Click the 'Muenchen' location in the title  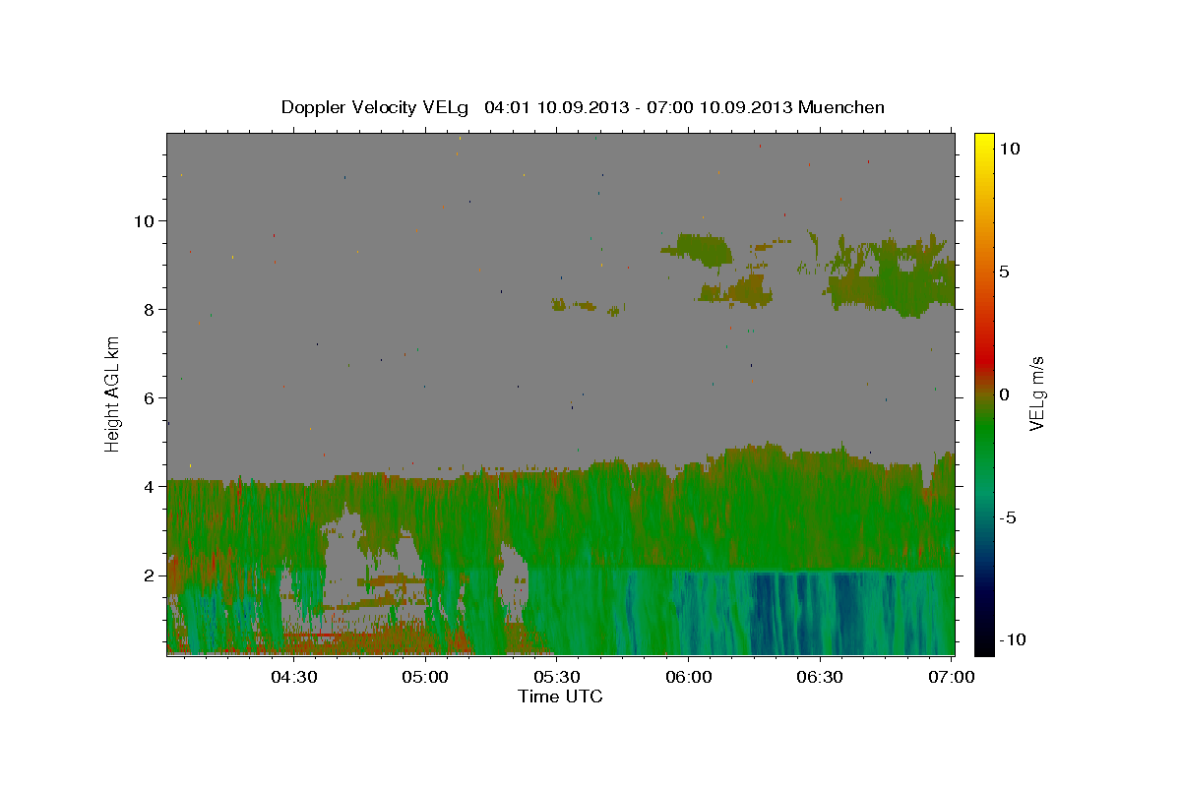(841, 107)
